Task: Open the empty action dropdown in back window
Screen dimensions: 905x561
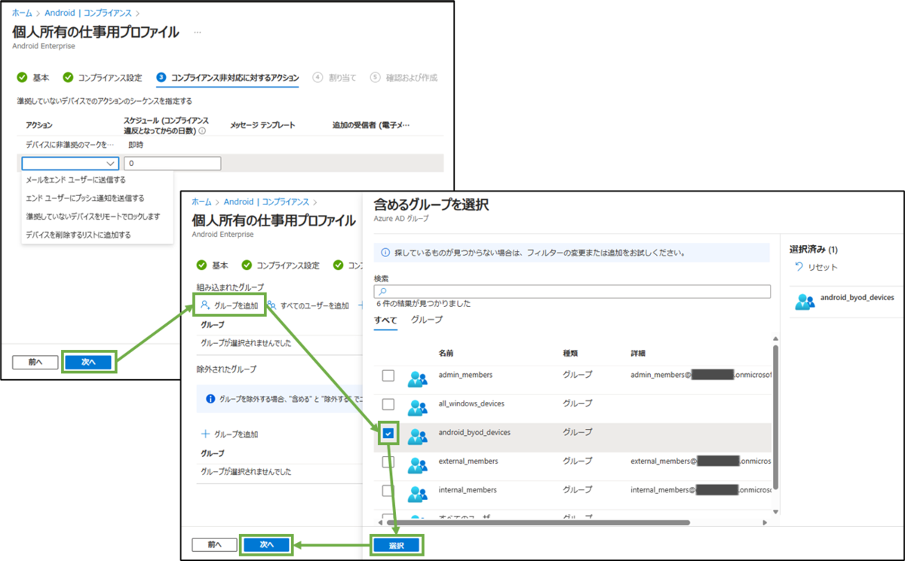Action: (x=71, y=164)
